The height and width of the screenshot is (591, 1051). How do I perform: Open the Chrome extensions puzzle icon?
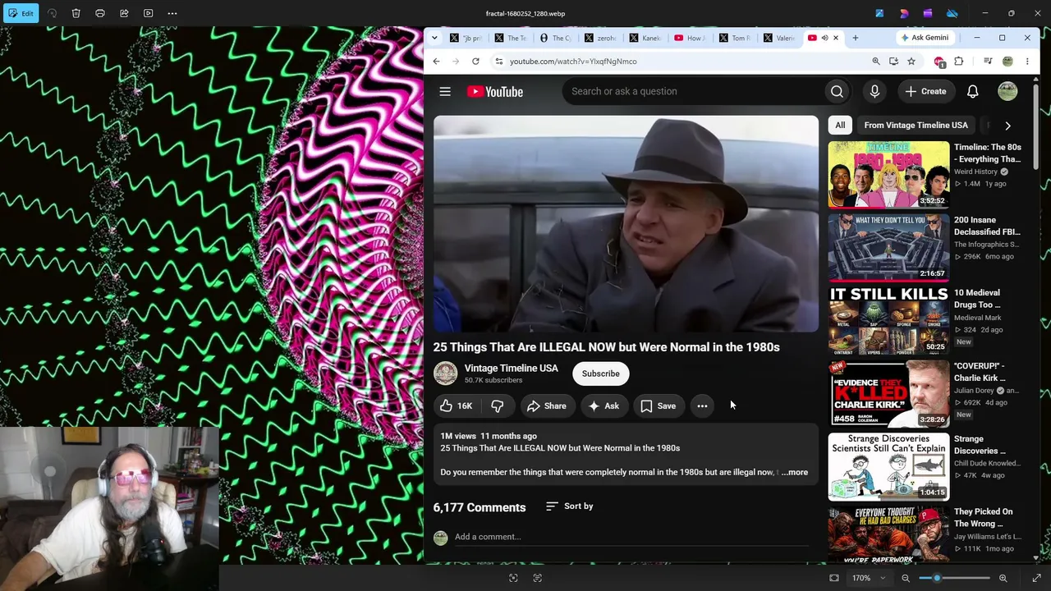[x=958, y=62]
